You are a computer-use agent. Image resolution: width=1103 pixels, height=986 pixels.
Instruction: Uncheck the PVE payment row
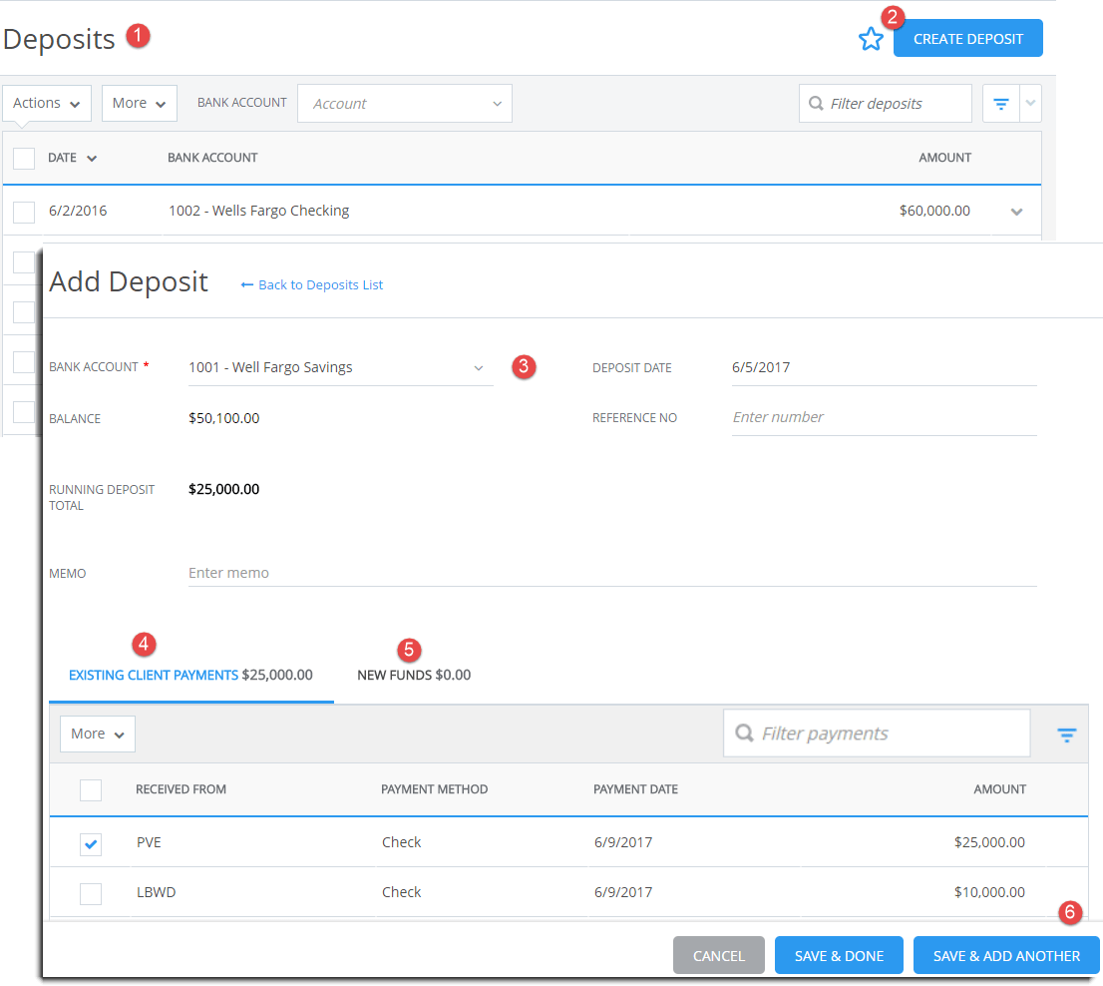tap(91, 844)
